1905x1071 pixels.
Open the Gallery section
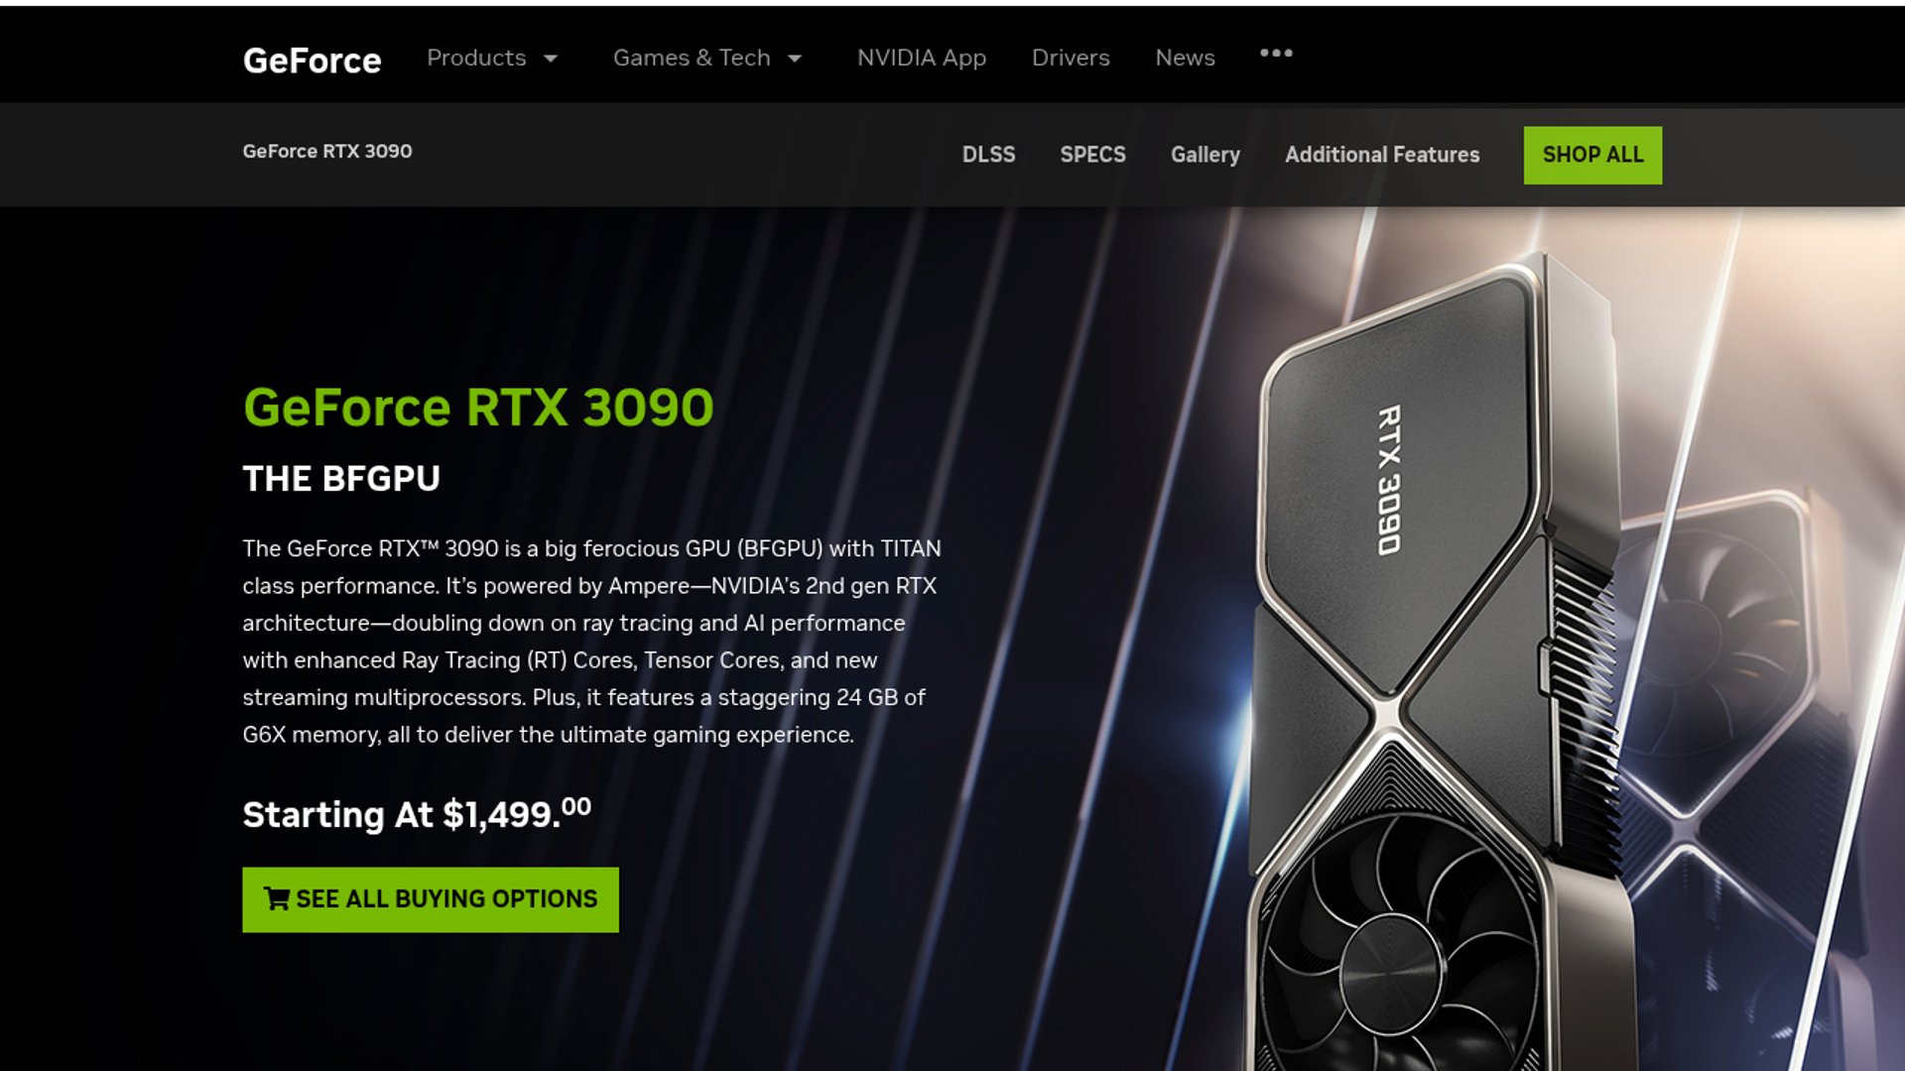(1205, 155)
